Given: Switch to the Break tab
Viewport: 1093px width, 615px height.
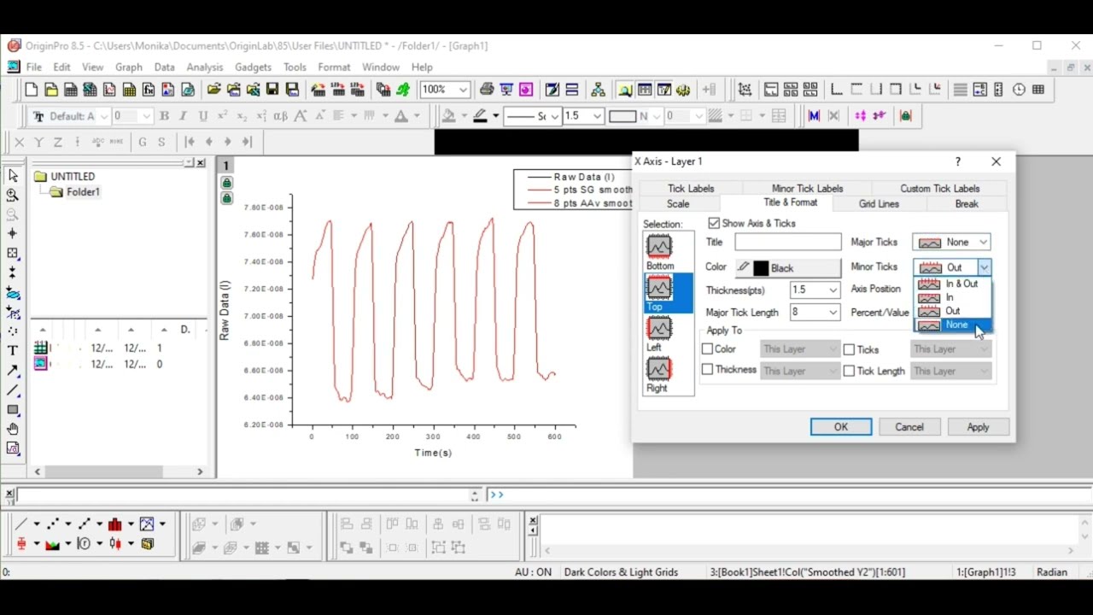Looking at the screenshot, I should point(967,204).
